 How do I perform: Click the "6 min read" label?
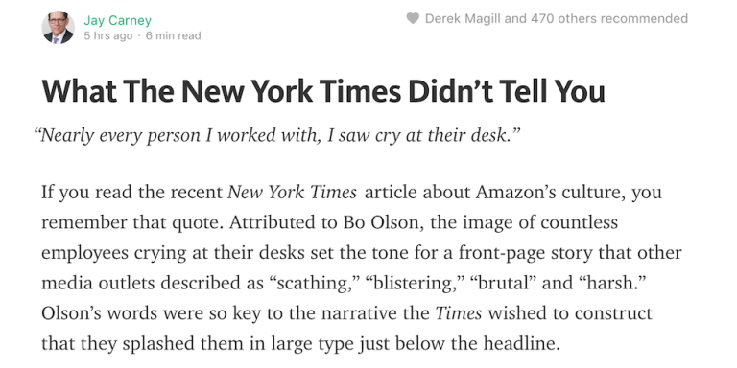173,36
